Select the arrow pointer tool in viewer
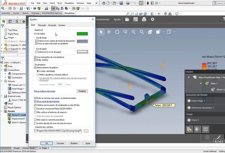 coord(101,32)
